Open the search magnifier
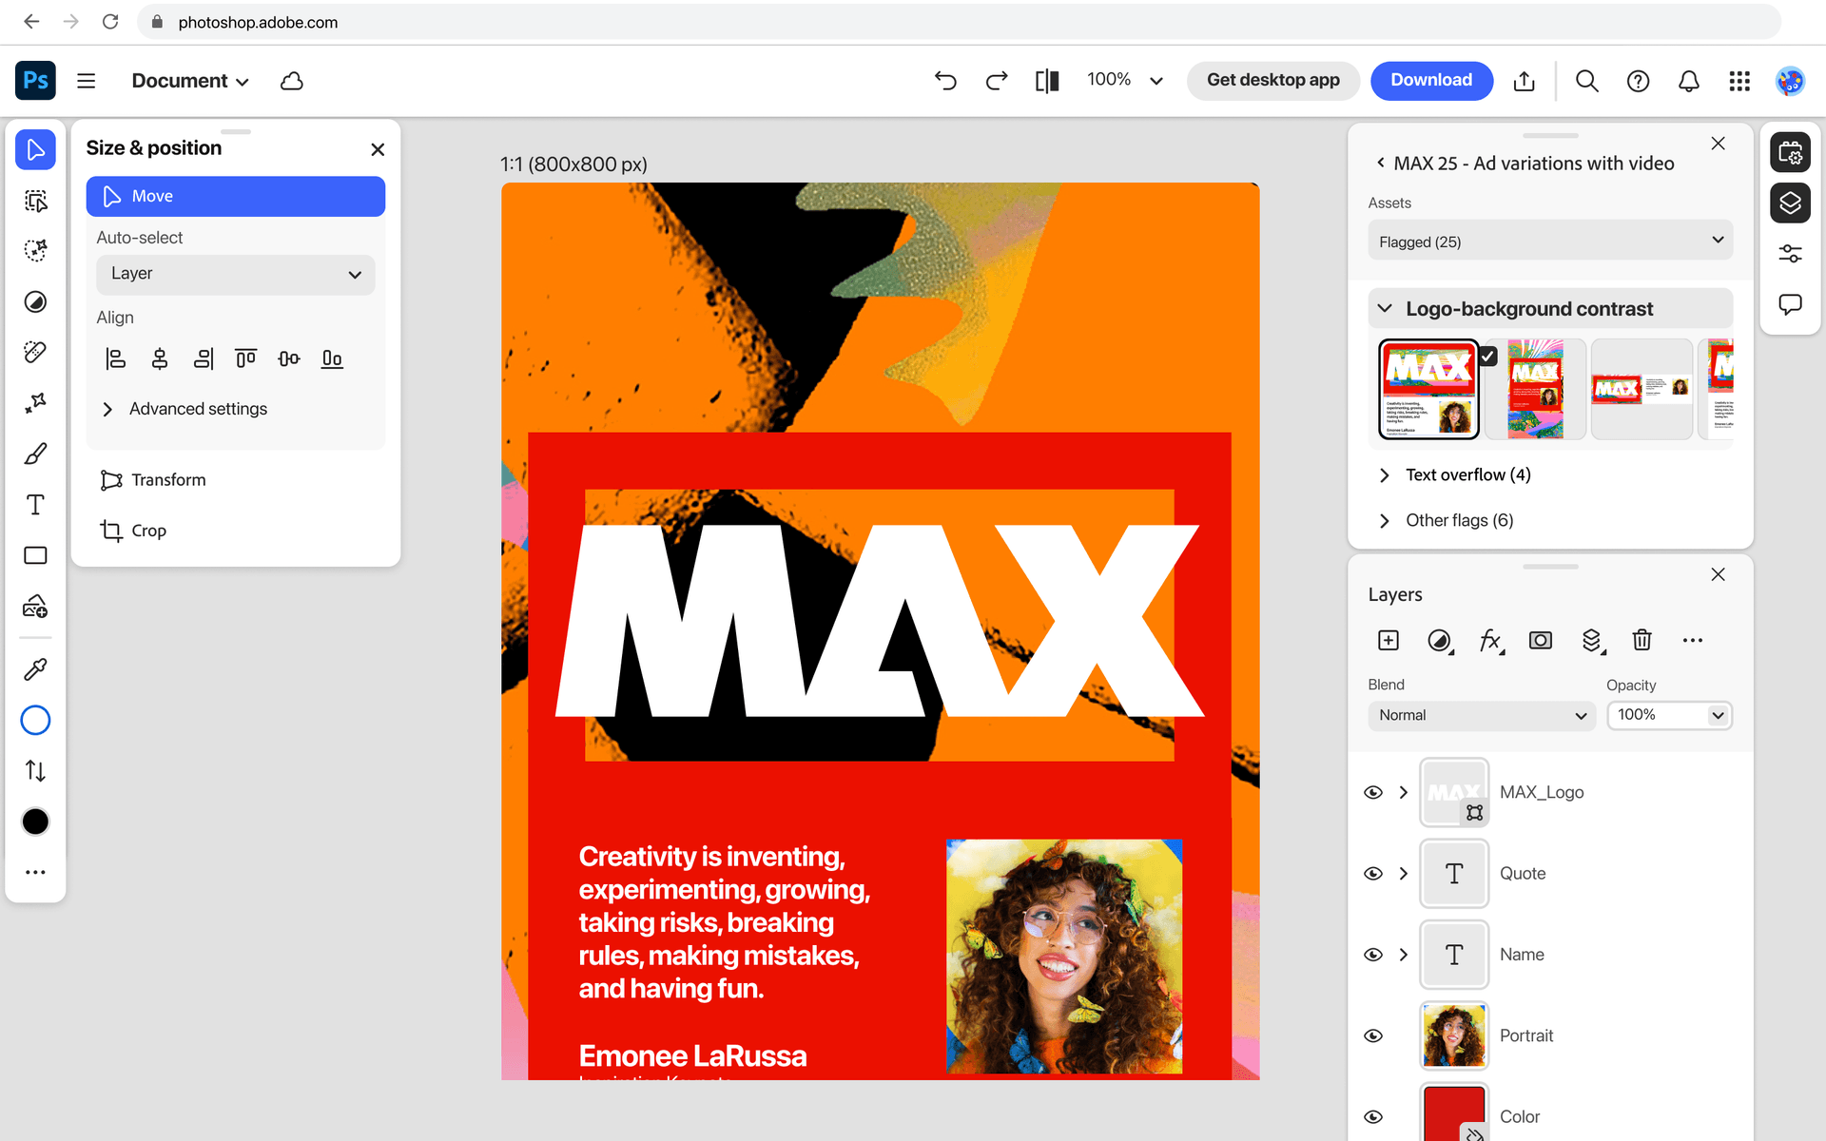 [x=1587, y=81]
